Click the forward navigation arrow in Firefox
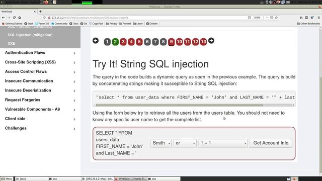This screenshot has height=181, width=322. [x=9, y=18]
